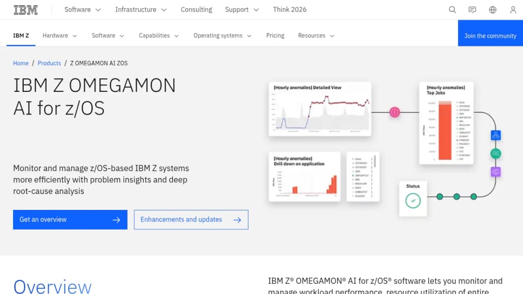
Task: Expand the Operating systems submenu
Action: [222, 36]
